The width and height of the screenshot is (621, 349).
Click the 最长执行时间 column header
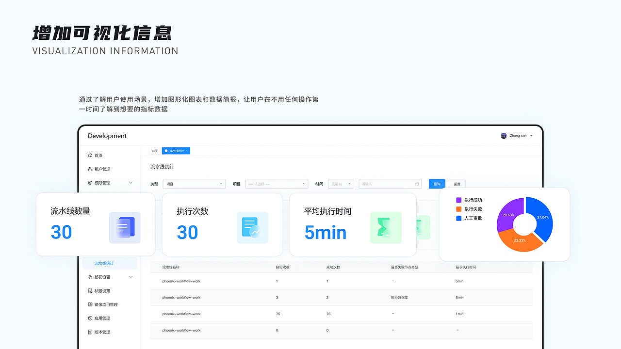click(466, 267)
